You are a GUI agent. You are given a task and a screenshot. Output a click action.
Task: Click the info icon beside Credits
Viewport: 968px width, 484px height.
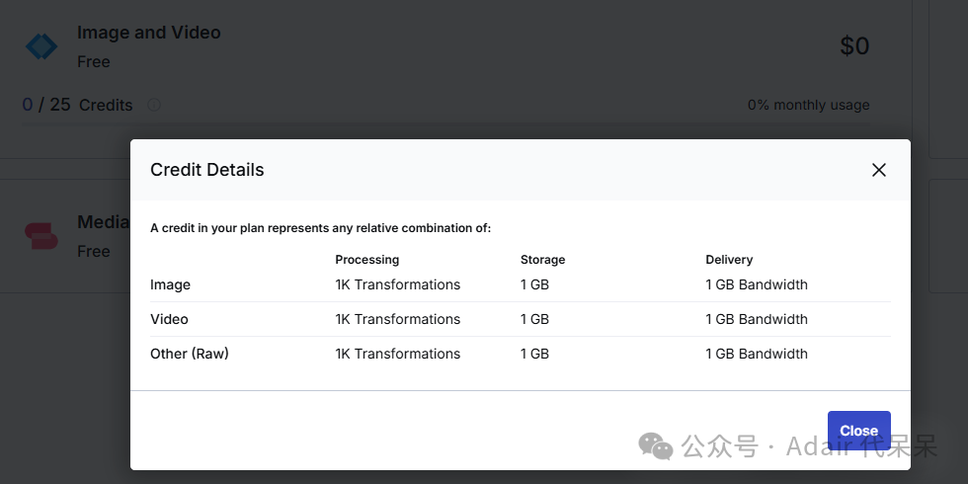click(154, 105)
